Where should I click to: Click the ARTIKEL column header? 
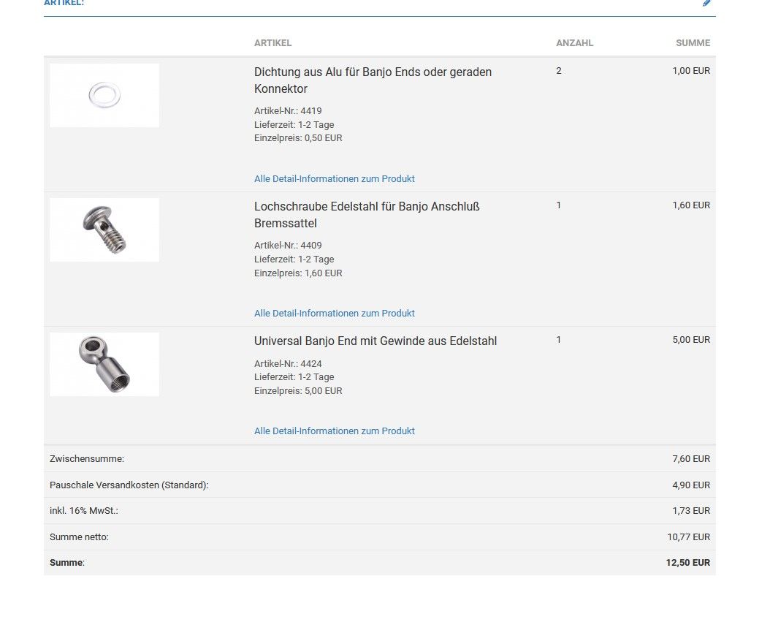click(x=272, y=43)
